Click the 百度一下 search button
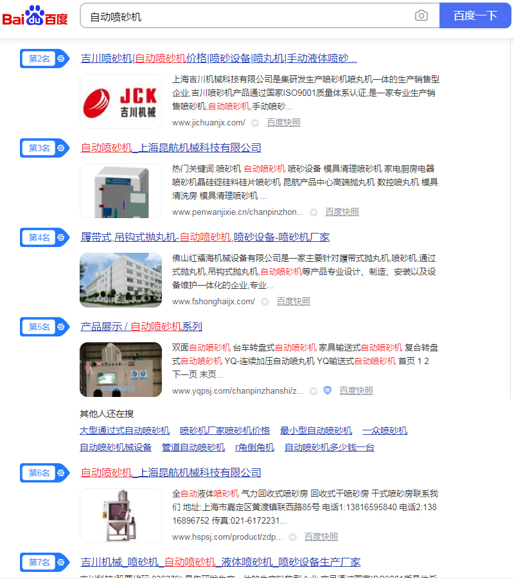This screenshot has height=579, width=514. (475, 15)
